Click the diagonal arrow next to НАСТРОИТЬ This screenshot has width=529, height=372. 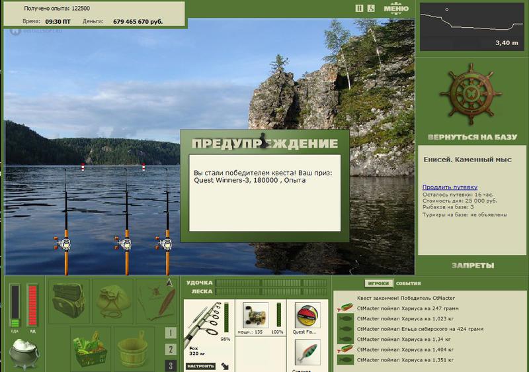[x=225, y=366]
